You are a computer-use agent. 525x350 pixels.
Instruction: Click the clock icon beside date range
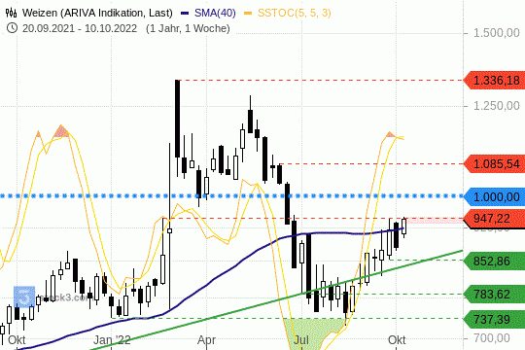[12, 28]
